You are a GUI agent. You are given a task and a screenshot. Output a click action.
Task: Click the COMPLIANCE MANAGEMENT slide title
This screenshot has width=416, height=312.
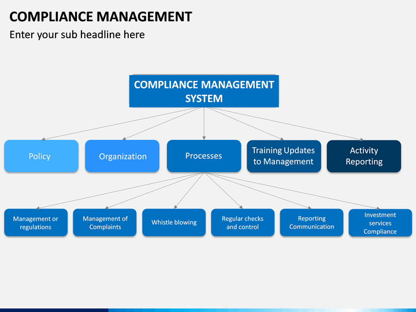(x=101, y=17)
